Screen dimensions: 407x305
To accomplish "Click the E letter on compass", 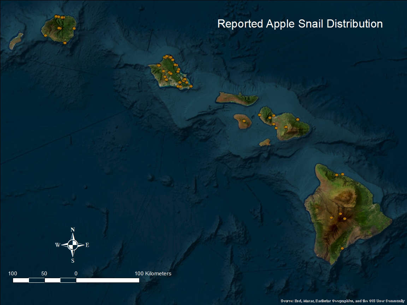I will 87,245.
